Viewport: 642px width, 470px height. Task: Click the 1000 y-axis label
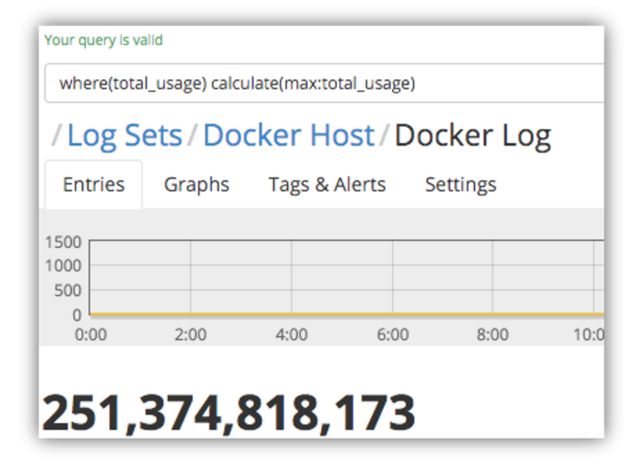point(63,266)
